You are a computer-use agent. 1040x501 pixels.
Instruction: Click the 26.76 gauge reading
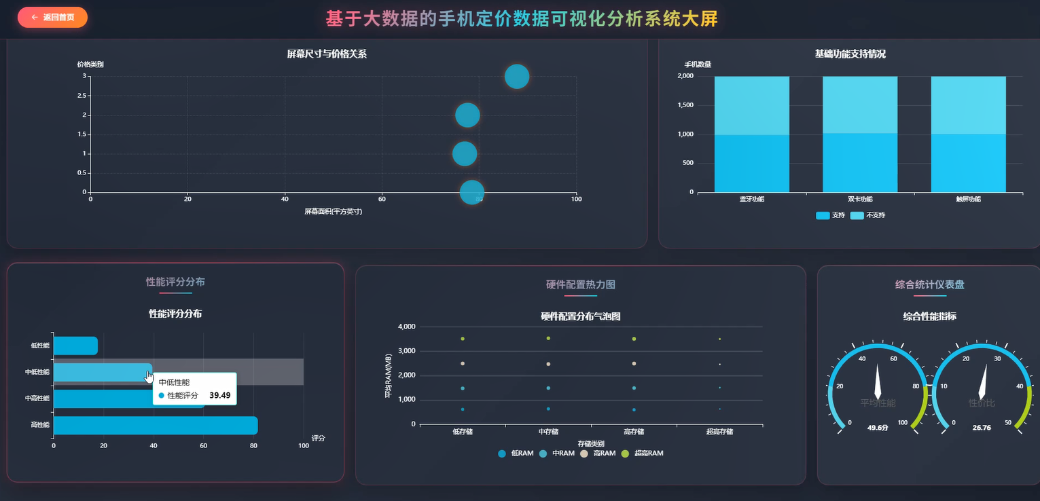pyautogui.click(x=982, y=428)
